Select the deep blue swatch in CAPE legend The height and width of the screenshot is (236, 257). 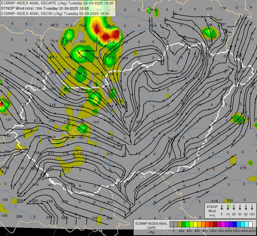[x=234, y=224]
